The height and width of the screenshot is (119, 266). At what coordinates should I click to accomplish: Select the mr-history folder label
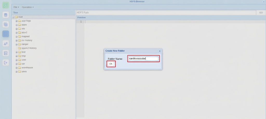pyautogui.click(x=27, y=40)
